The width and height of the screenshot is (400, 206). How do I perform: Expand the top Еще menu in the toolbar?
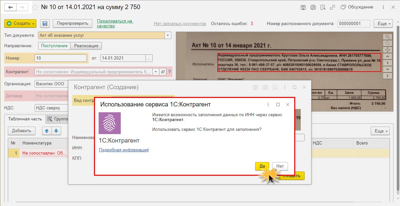pos(383,23)
